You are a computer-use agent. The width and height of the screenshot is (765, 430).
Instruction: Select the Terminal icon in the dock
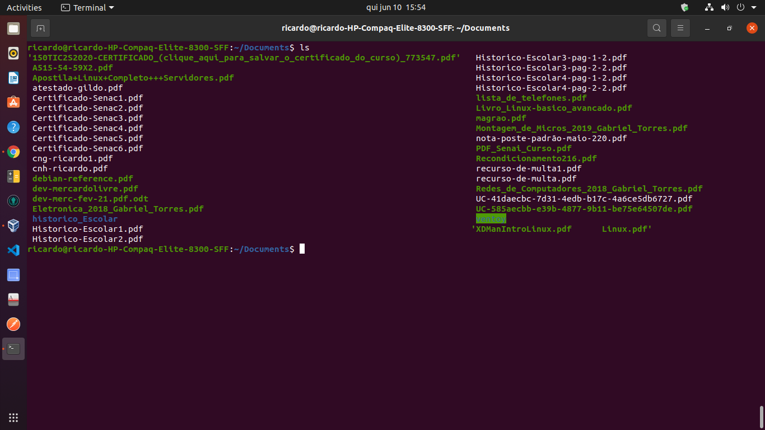coord(13,349)
